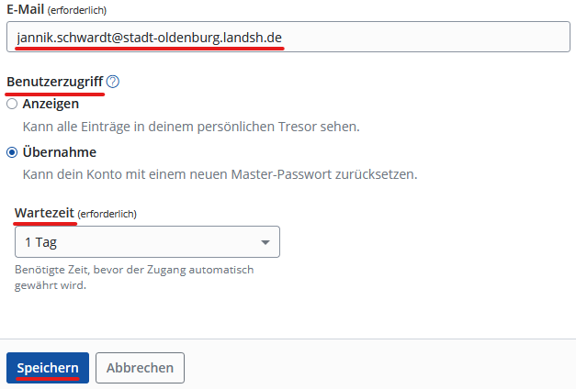Click the Benutzerzugriff section heading

(55, 82)
